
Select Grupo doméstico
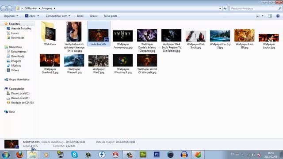click(19, 79)
